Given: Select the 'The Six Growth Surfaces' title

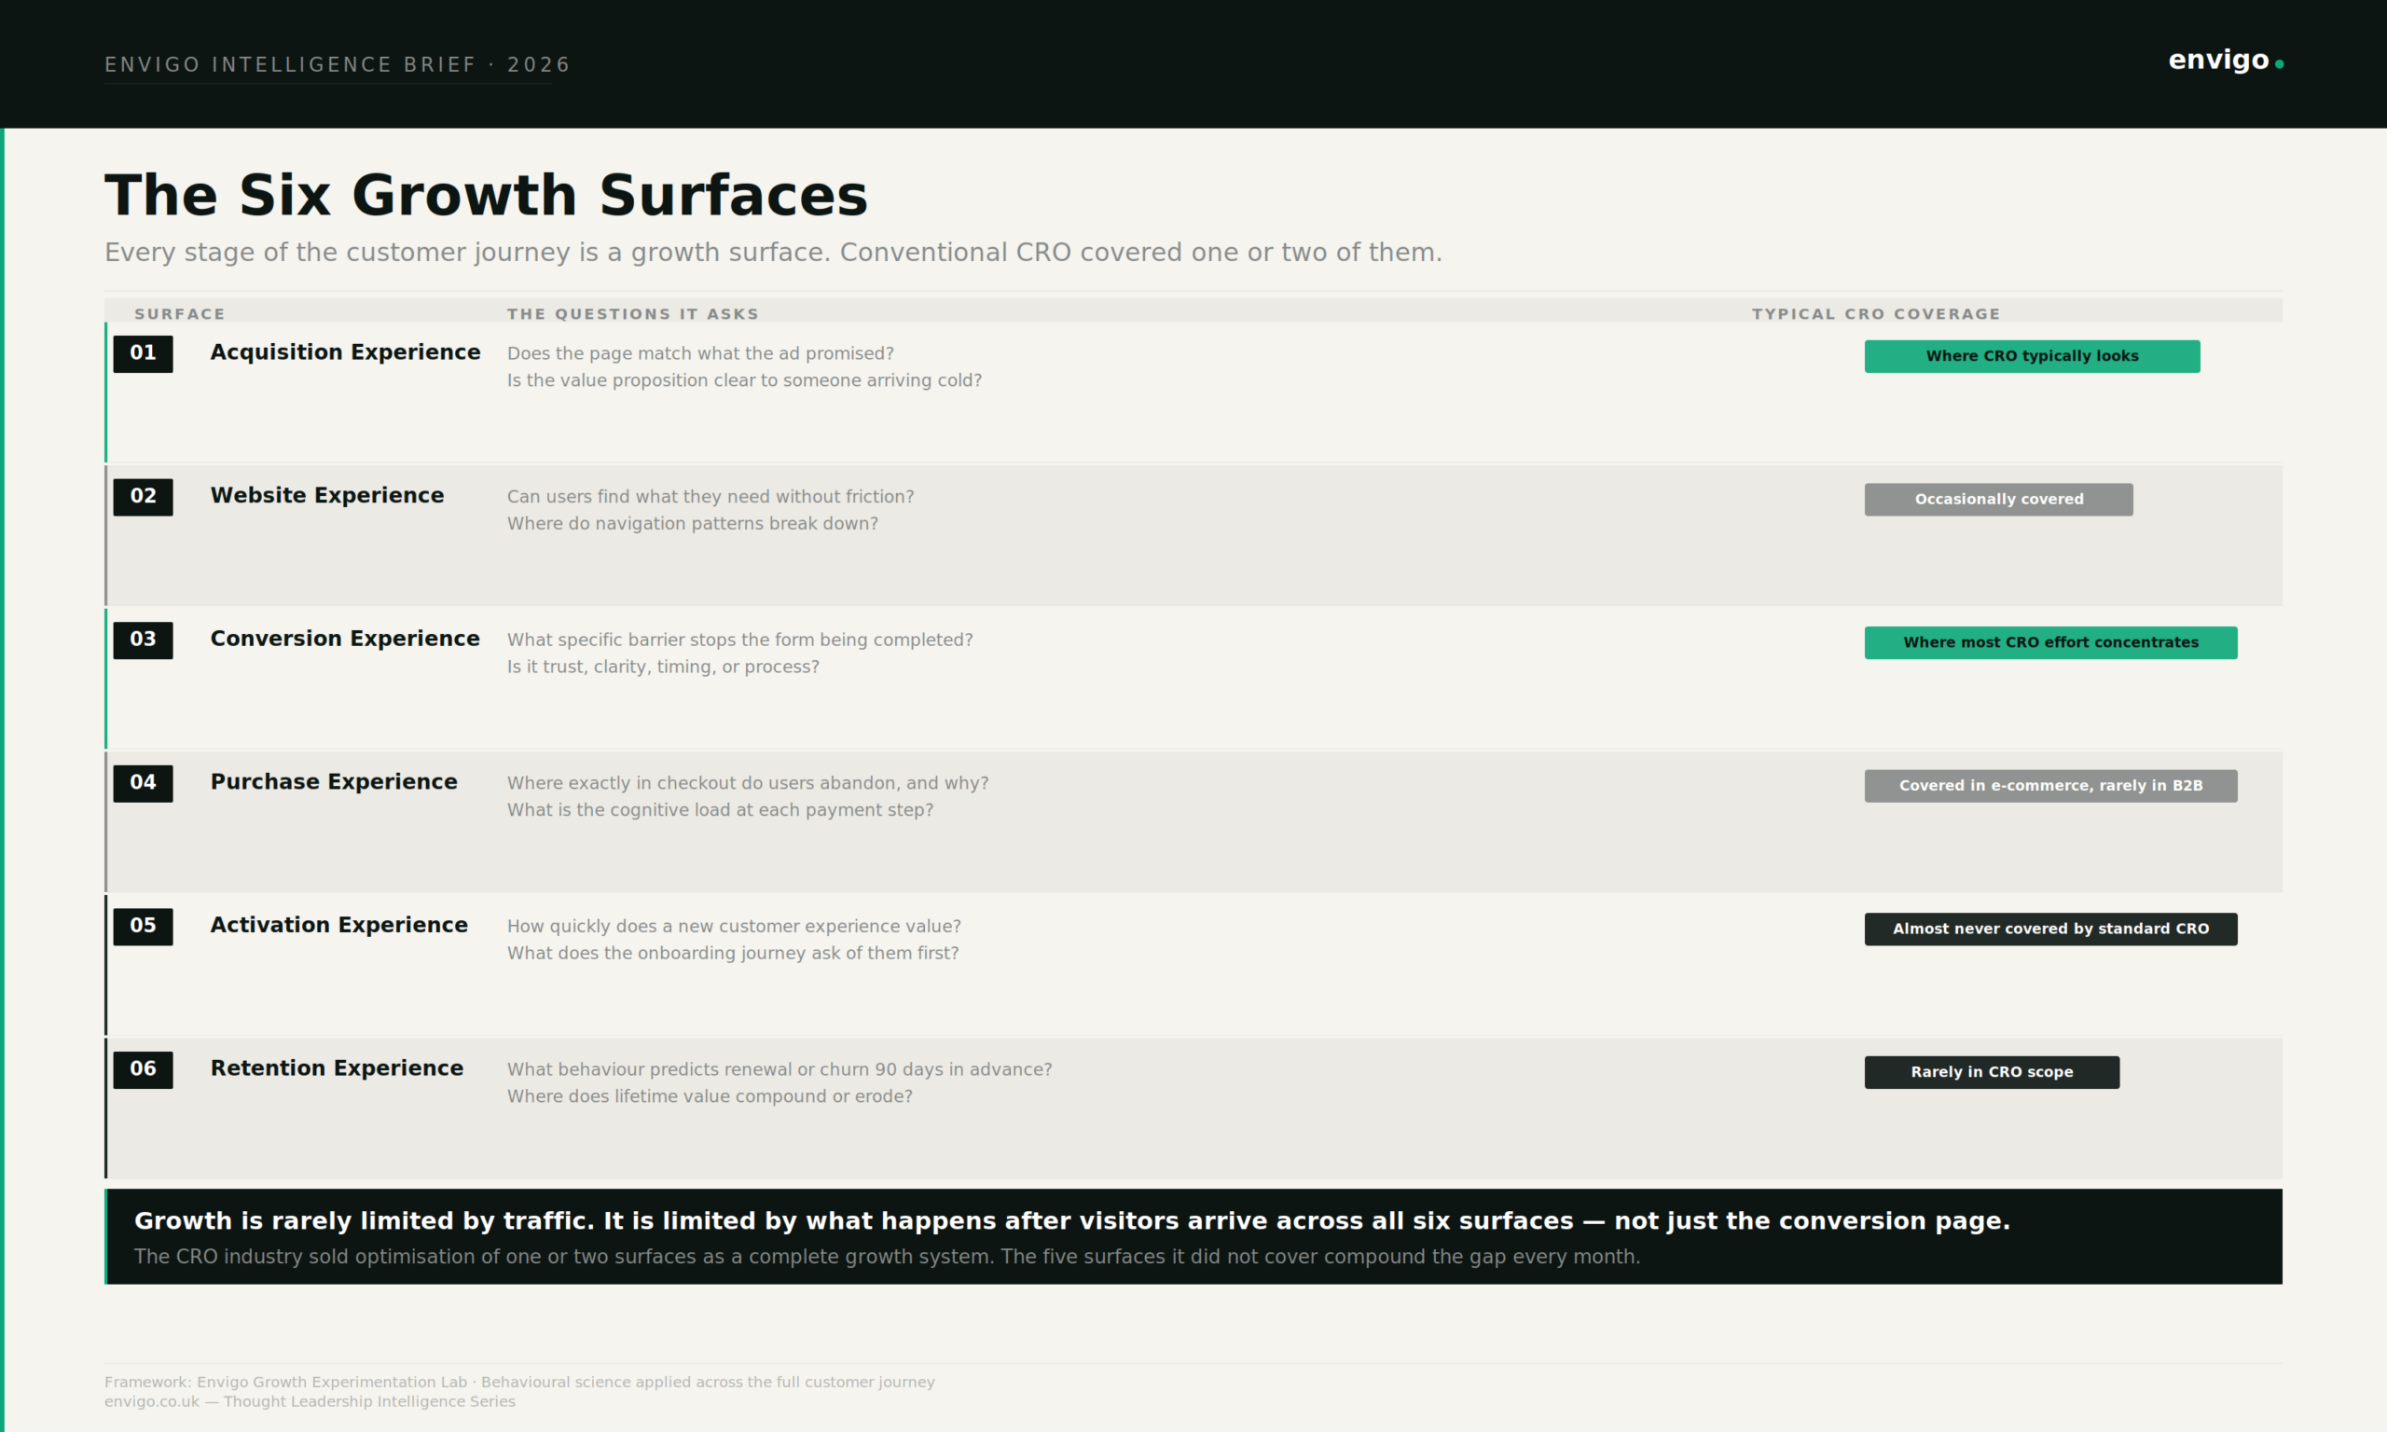Looking at the screenshot, I should 487,195.
